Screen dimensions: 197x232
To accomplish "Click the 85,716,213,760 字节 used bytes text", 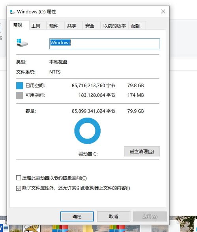I will tap(94, 86).
